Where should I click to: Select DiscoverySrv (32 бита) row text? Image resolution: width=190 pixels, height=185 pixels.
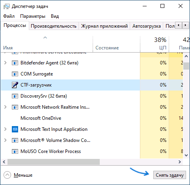(x=44, y=96)
